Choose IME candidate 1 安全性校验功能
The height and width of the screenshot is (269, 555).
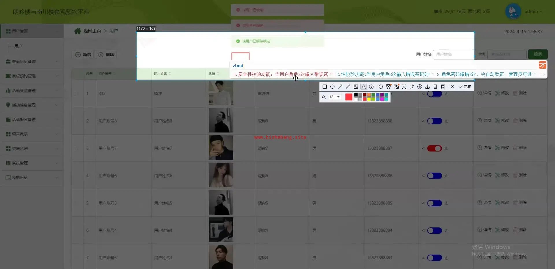(283, 74)
